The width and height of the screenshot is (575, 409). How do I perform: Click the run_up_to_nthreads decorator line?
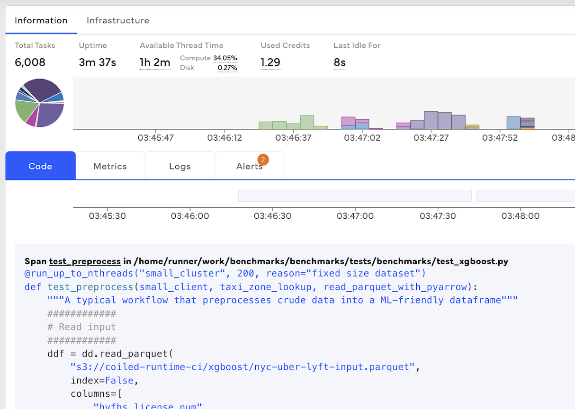[x=225, y=274]
